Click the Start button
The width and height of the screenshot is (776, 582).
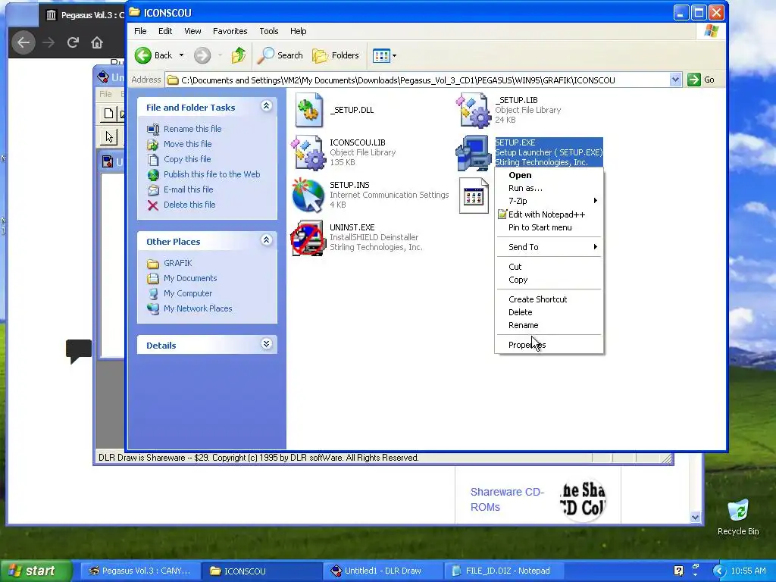coord(35,571)
